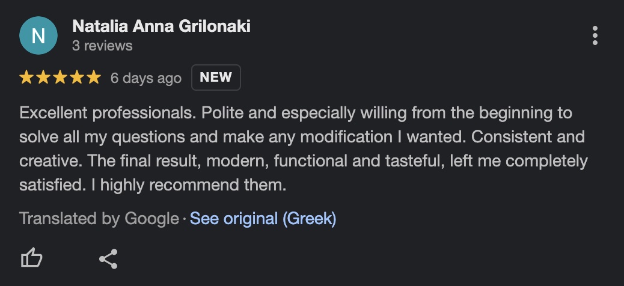Click the 'Consistent and' text at line end

[528, 137]
